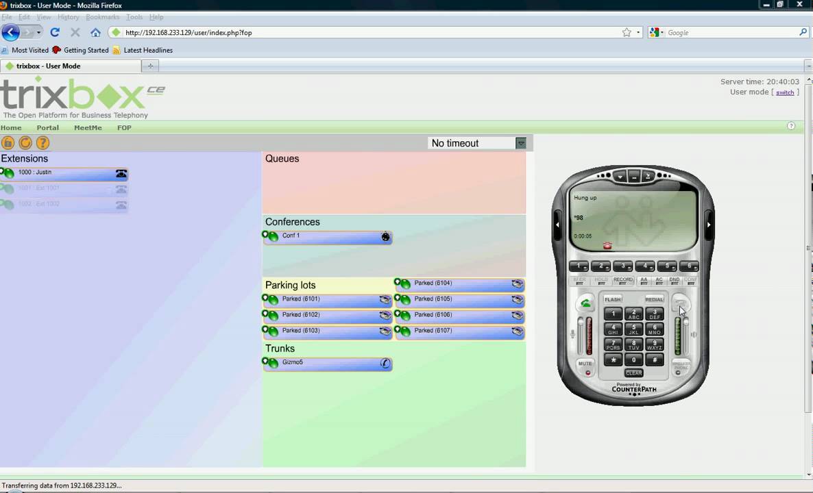813x493 pixels.
Task: Click the Home link in trixbox menu
Action: pyautogui.click(x=11, y=128)
